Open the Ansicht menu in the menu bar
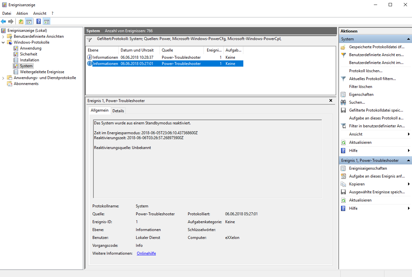Image resolution: width=412 pixels, height=277 pixels. 40,13
